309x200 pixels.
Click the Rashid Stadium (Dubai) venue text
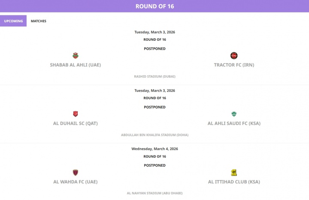click(x=154, y=76)
